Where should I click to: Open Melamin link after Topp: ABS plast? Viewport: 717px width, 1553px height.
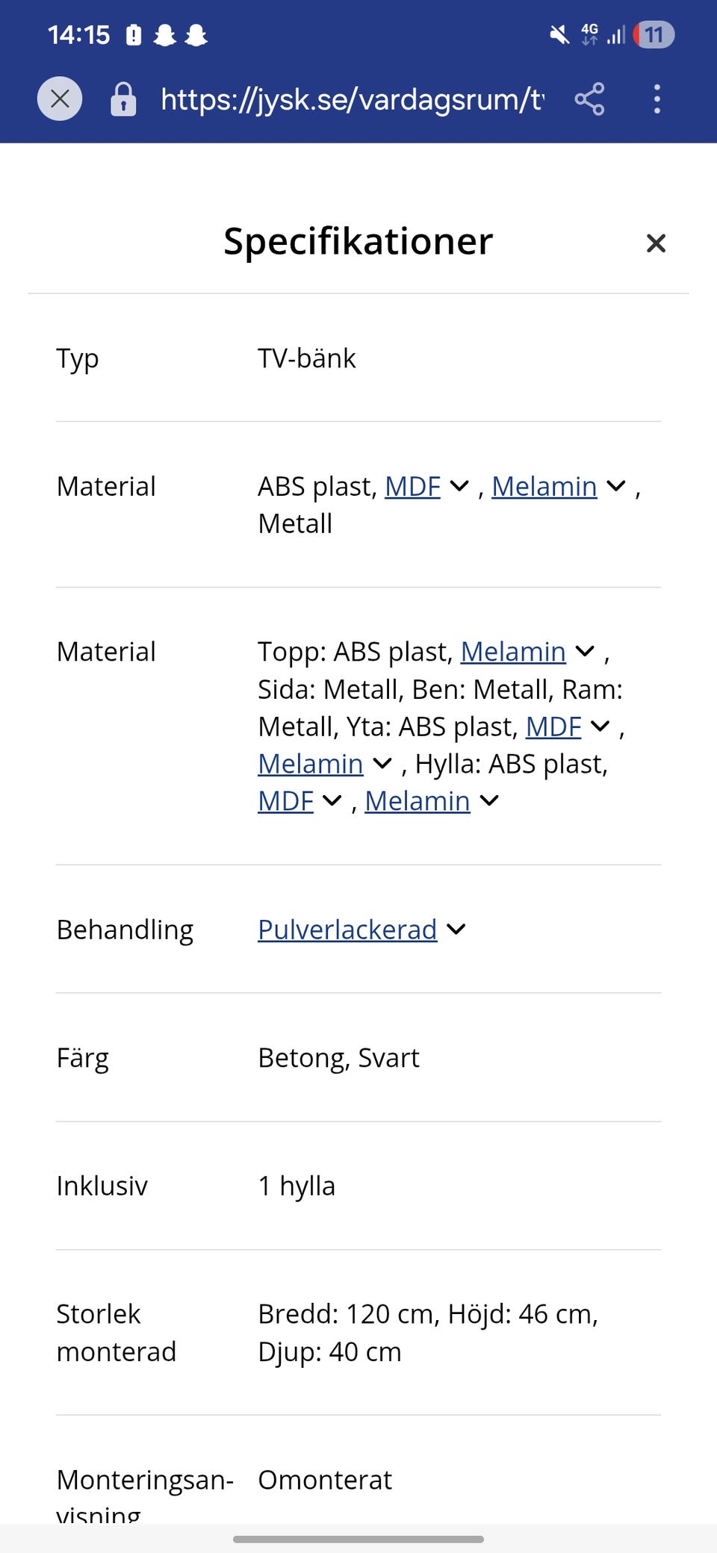point(513,652)
